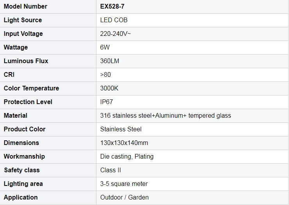Click the 3000K value
Image resolution: width=289 pixels, height=205 pixels.
pos(109,88)
